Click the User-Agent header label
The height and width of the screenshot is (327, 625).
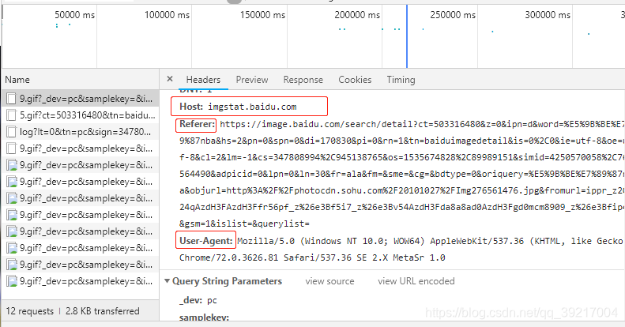(x=205, y=241)
